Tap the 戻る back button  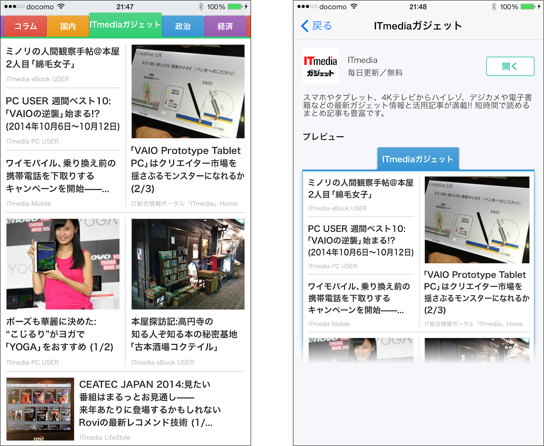(x=317, y=26)
